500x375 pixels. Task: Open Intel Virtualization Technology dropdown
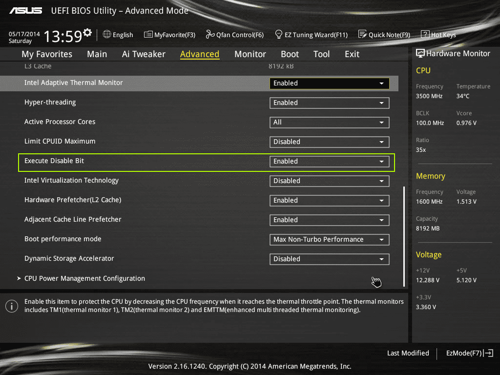point(330,181)
